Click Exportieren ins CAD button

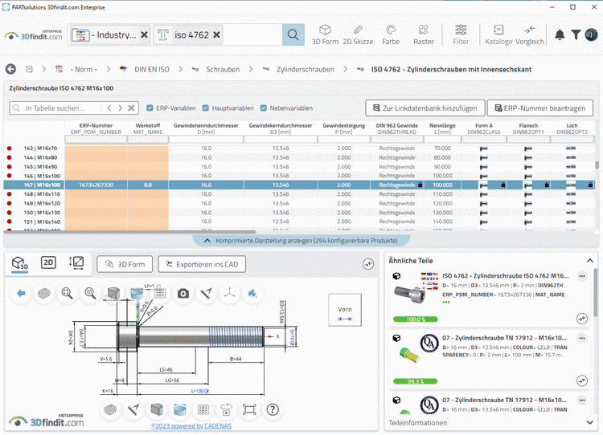pos(202,264)
